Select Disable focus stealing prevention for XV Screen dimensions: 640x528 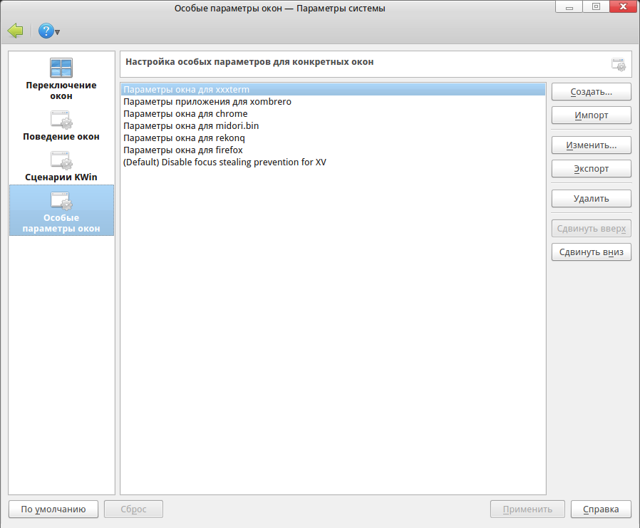click(x=333, y=162)
